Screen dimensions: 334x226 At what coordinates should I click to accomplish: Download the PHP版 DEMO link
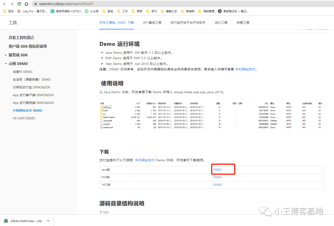click(217, 177)
